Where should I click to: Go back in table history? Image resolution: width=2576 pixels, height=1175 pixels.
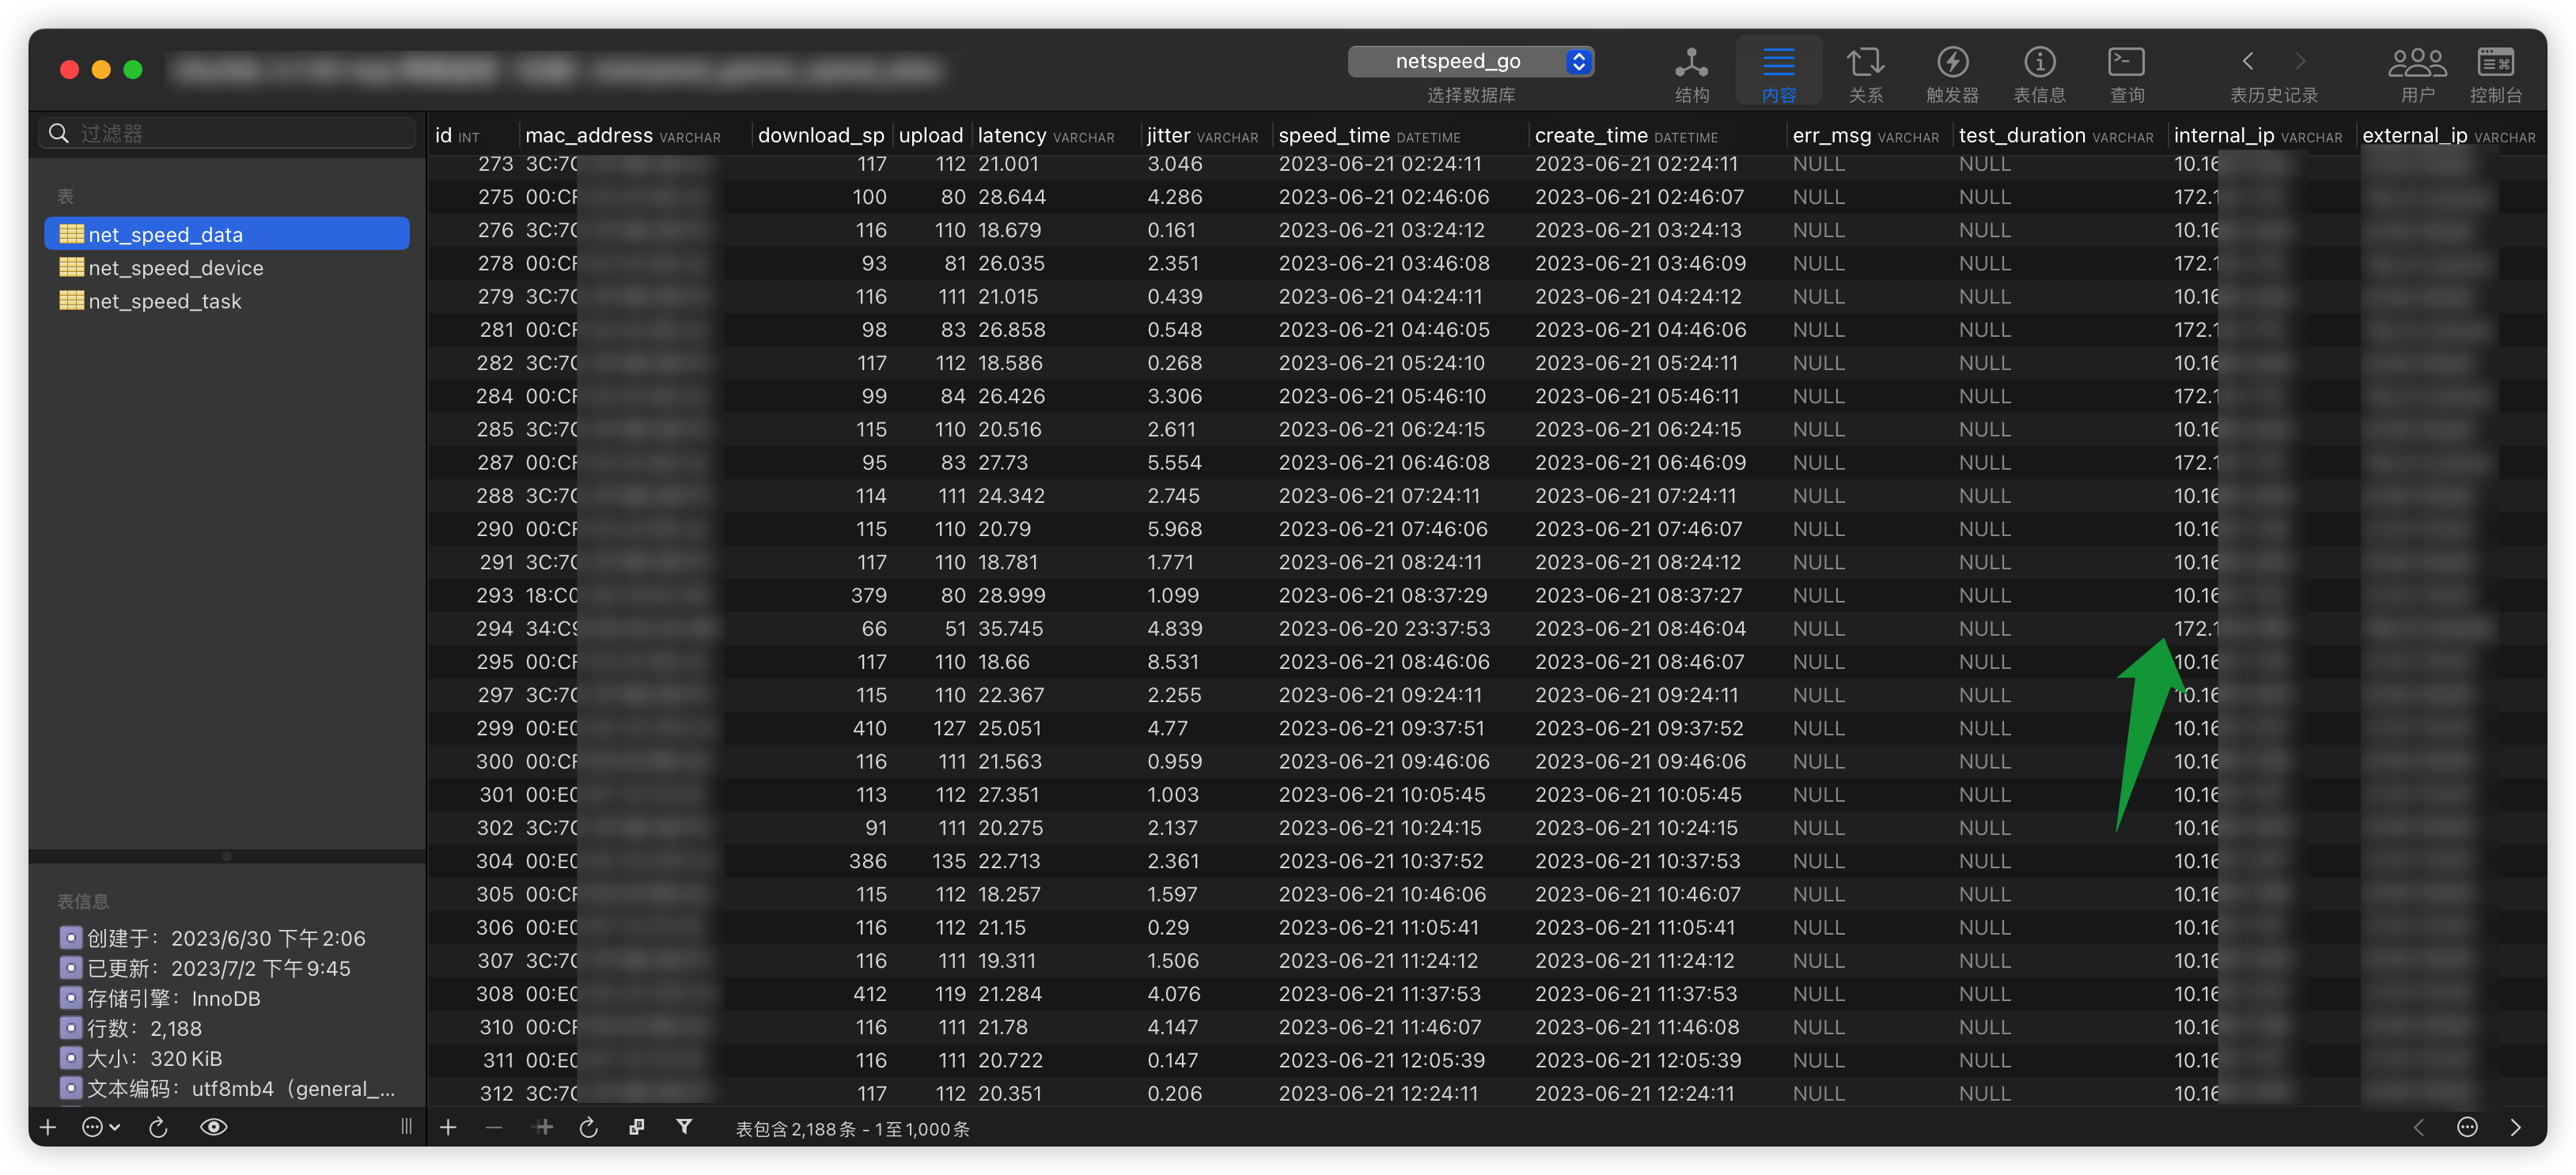pyautogui.click(x=2247, y=61)
